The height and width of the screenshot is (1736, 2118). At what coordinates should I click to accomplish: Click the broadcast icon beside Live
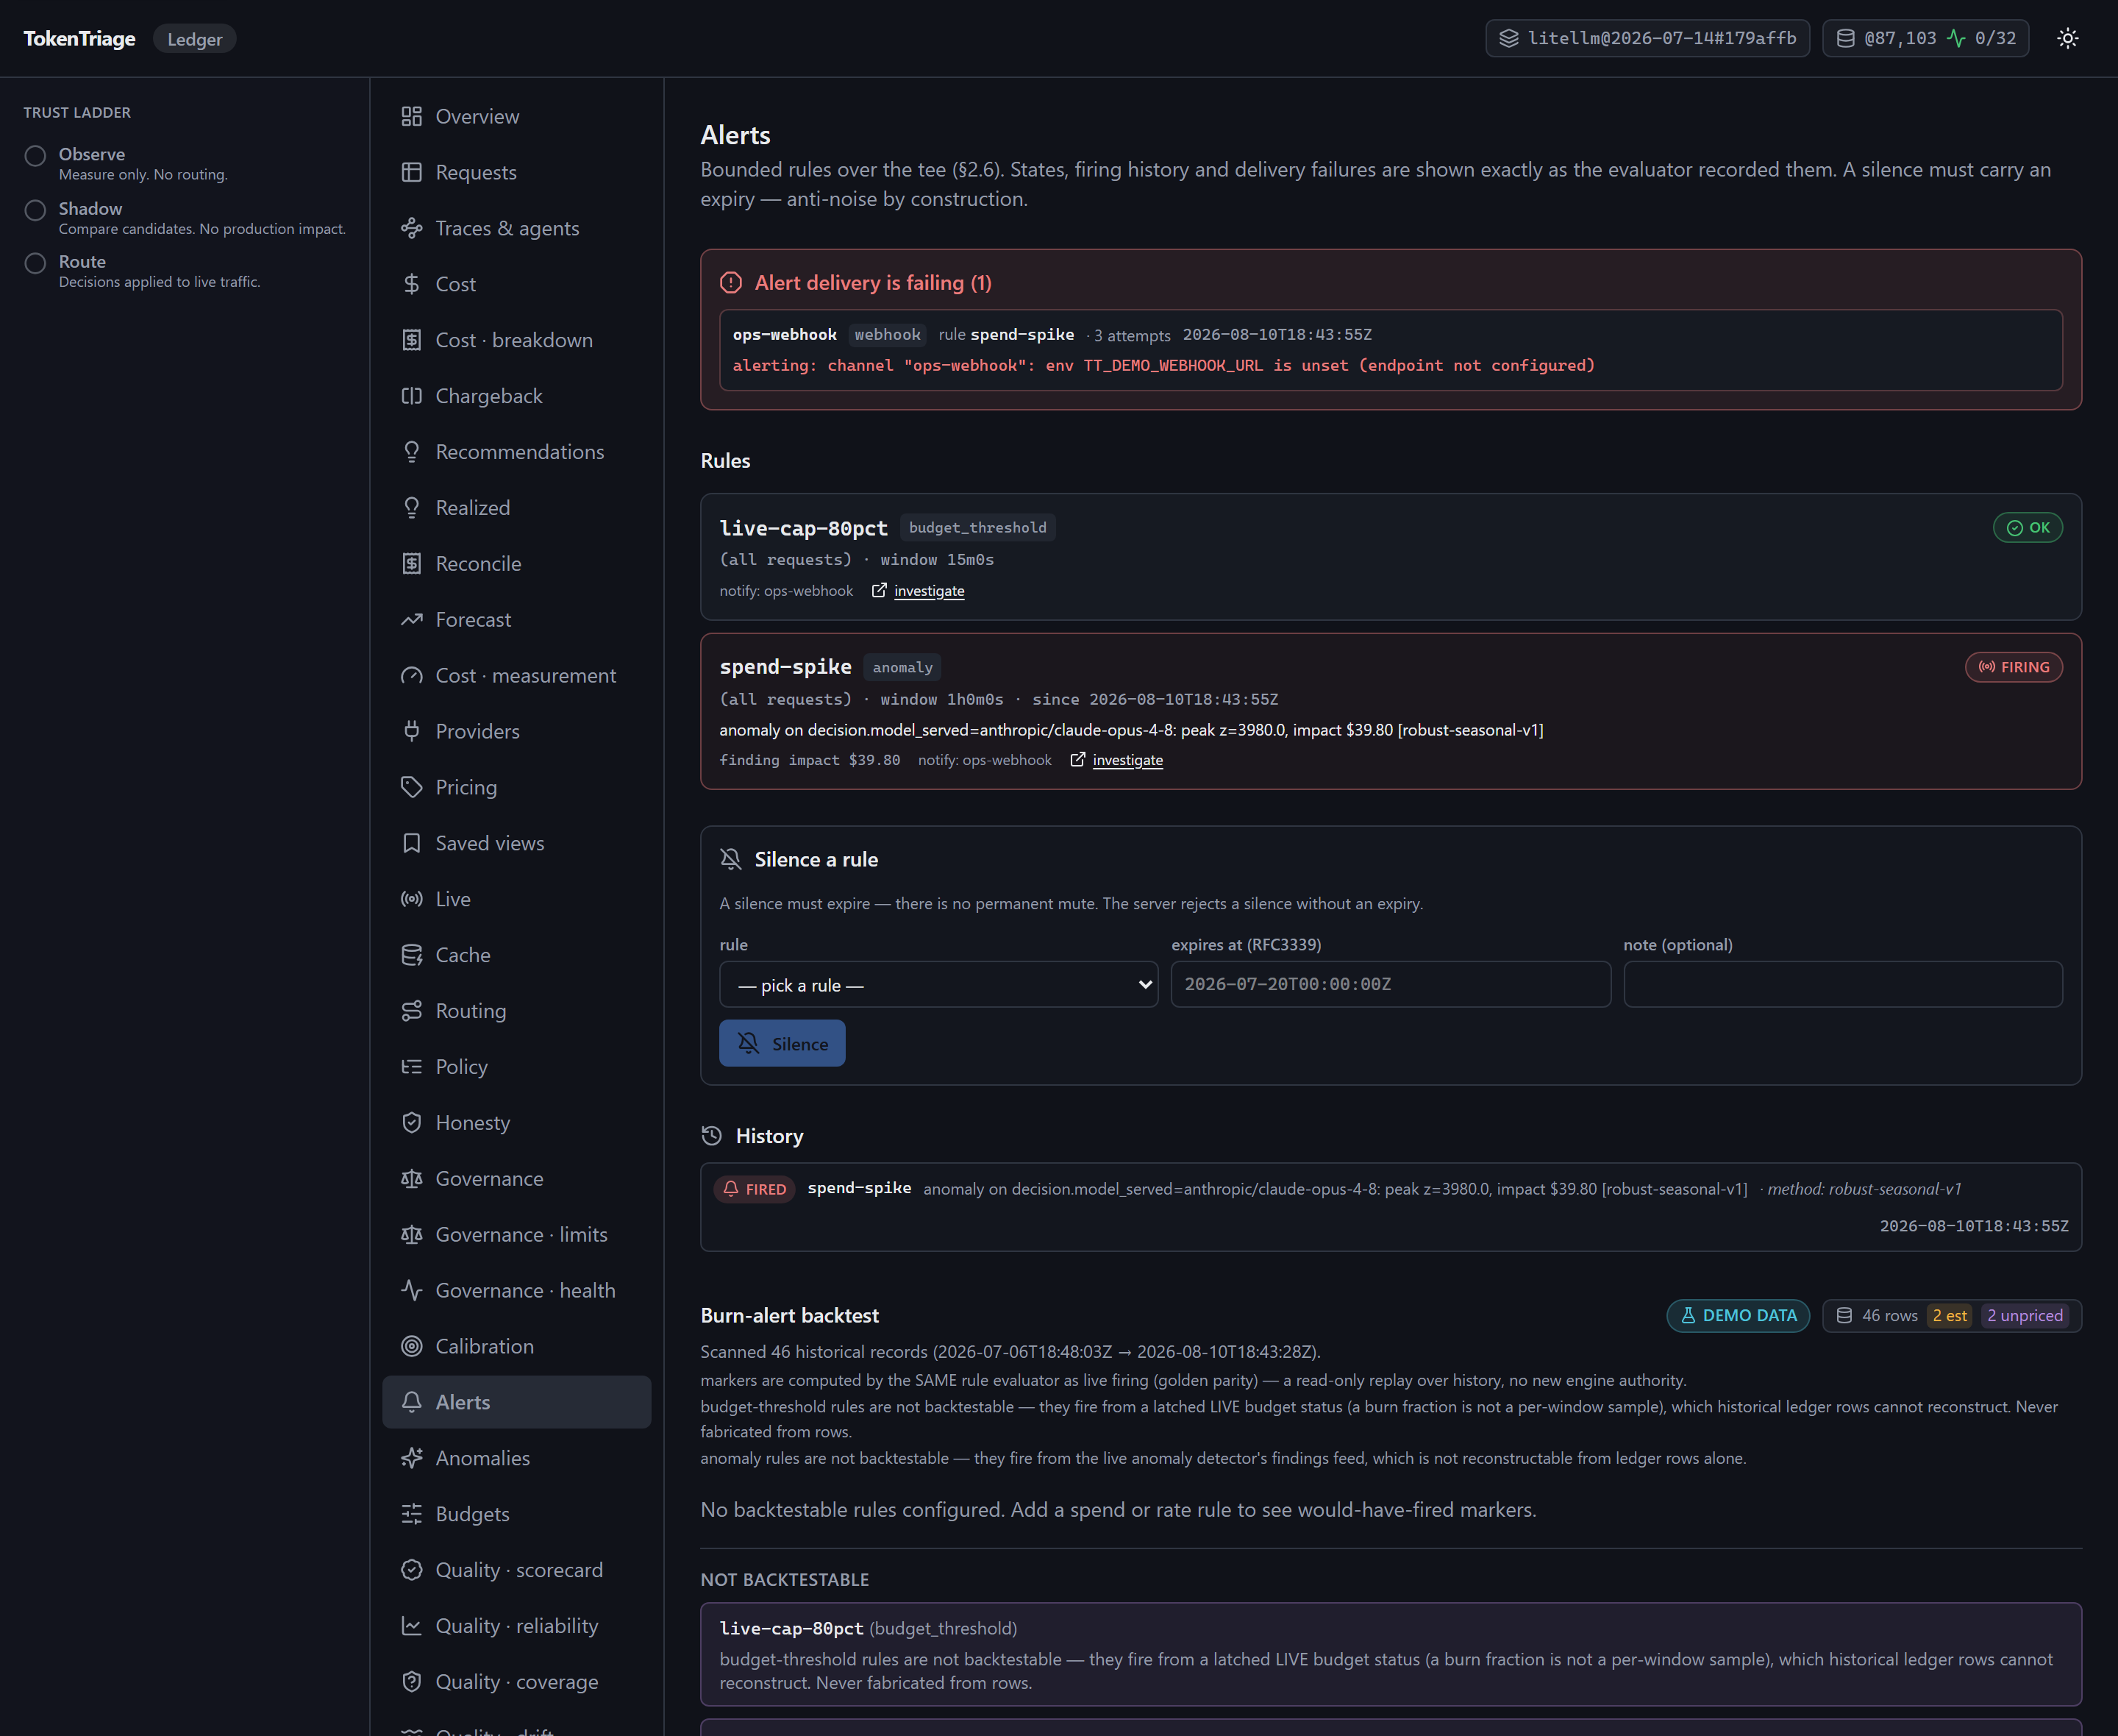coord(411,900)
